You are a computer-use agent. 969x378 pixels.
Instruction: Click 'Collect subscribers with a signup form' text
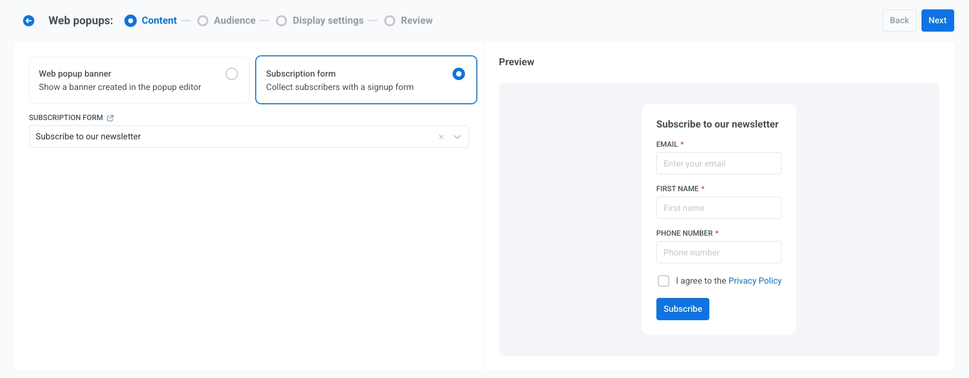[340, 87]
